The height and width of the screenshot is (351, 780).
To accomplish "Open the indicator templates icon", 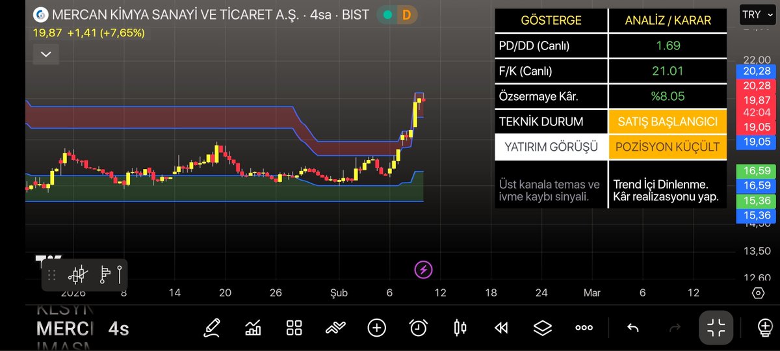I will pyautogui.click(x=335, y=328).
